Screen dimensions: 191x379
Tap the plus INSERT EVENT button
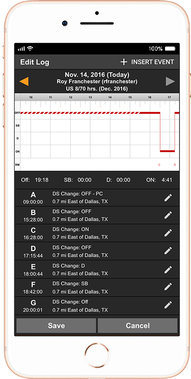click(x=147, y=62)
